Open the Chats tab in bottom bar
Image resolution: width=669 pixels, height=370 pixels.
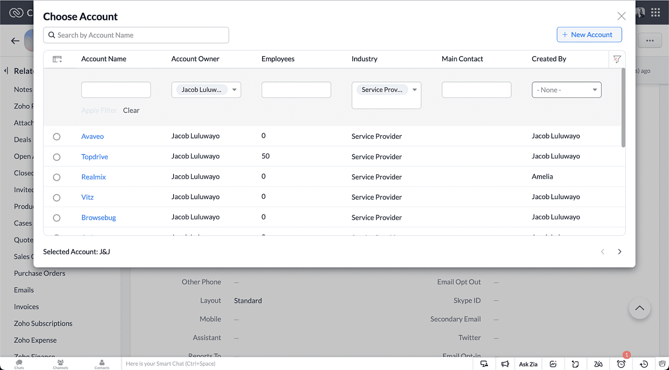click(19, 364)
